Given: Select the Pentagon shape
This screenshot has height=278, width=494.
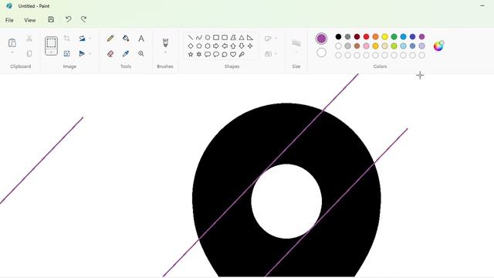Looking at the screenshot, I should click(x=199, y=46).
